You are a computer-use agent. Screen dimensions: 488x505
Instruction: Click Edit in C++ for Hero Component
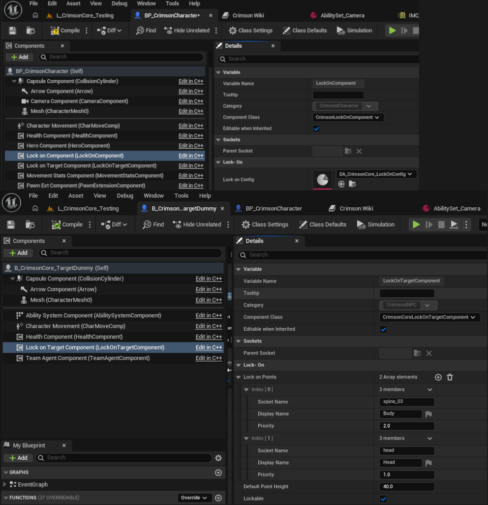click(191, 146)
